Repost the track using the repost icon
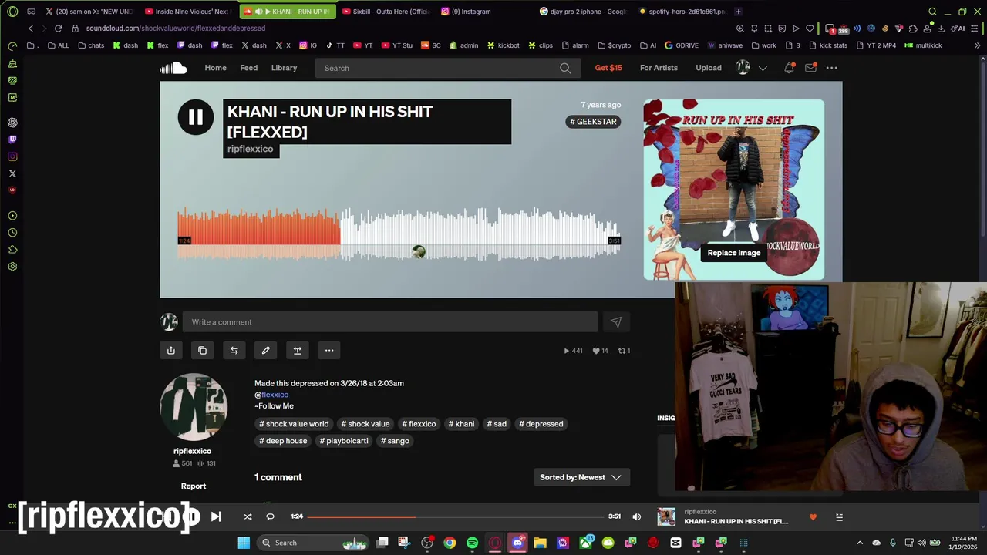The height and width of the screenshot is (555, 987). [234, 351]
